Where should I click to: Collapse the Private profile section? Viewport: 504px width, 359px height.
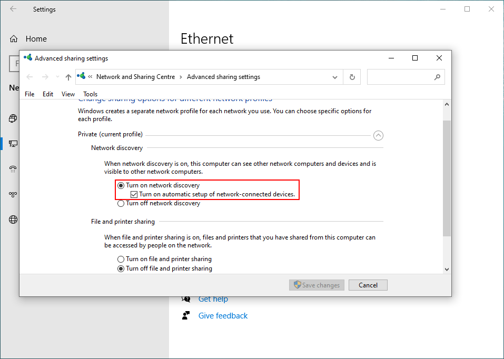378,135
